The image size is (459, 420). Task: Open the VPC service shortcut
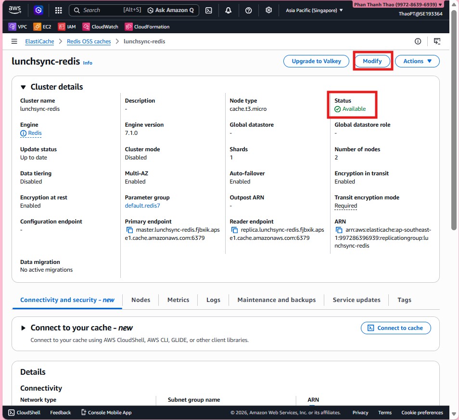coord(17,26)
